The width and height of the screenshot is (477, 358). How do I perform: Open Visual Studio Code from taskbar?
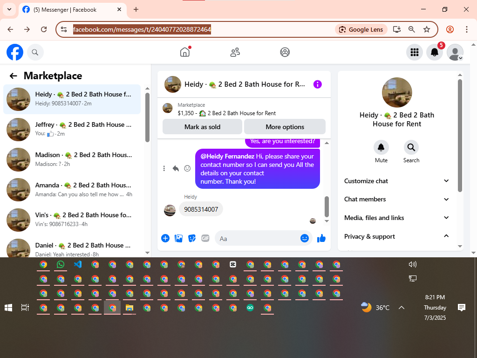point(78,265)
